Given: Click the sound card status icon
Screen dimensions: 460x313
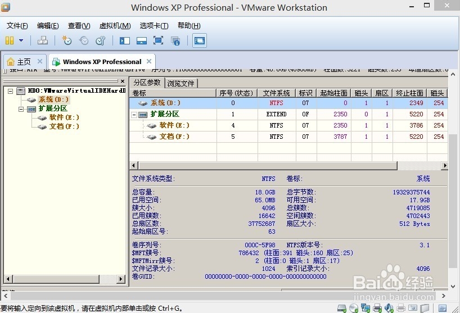Looking at the screenshot, I should [389, 308].
